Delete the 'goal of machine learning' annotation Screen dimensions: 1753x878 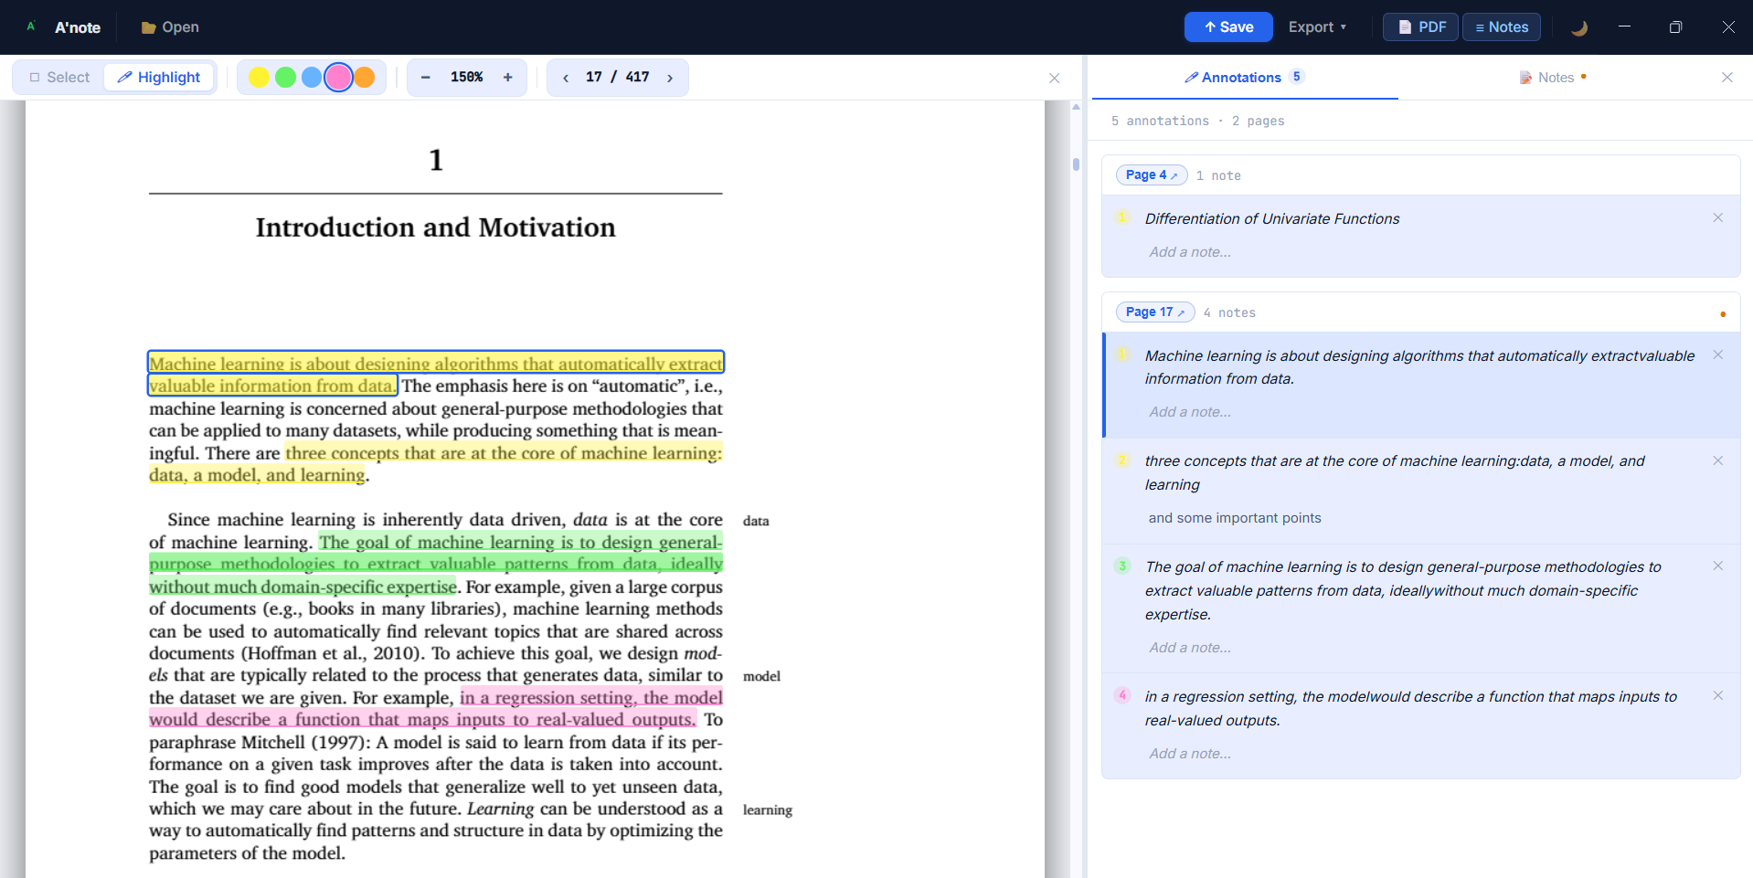coord(1718,566)
